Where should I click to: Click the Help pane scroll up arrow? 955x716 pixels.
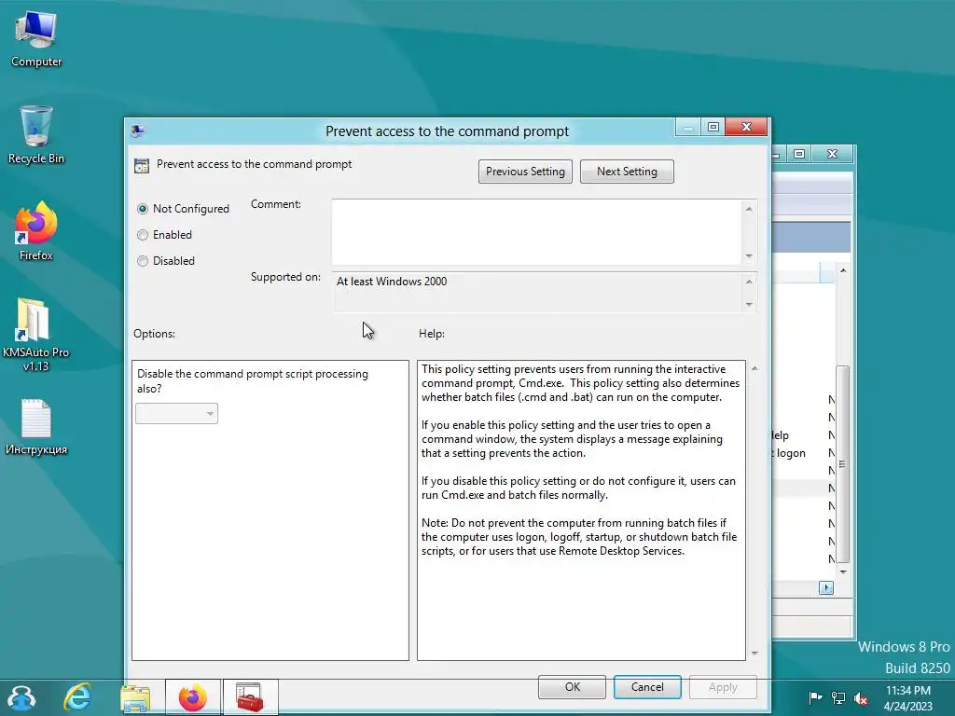click(754, 368)
